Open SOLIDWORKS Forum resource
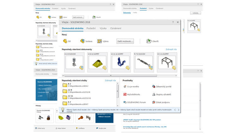Image resolution: width=237 pixels, height=137 pixels. pyautogui.click(x=135, y=102)
